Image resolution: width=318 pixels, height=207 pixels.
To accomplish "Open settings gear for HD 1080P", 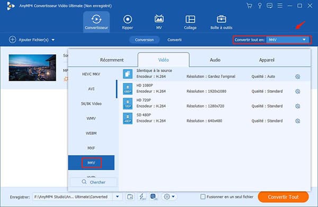I will tap(297, 91).
